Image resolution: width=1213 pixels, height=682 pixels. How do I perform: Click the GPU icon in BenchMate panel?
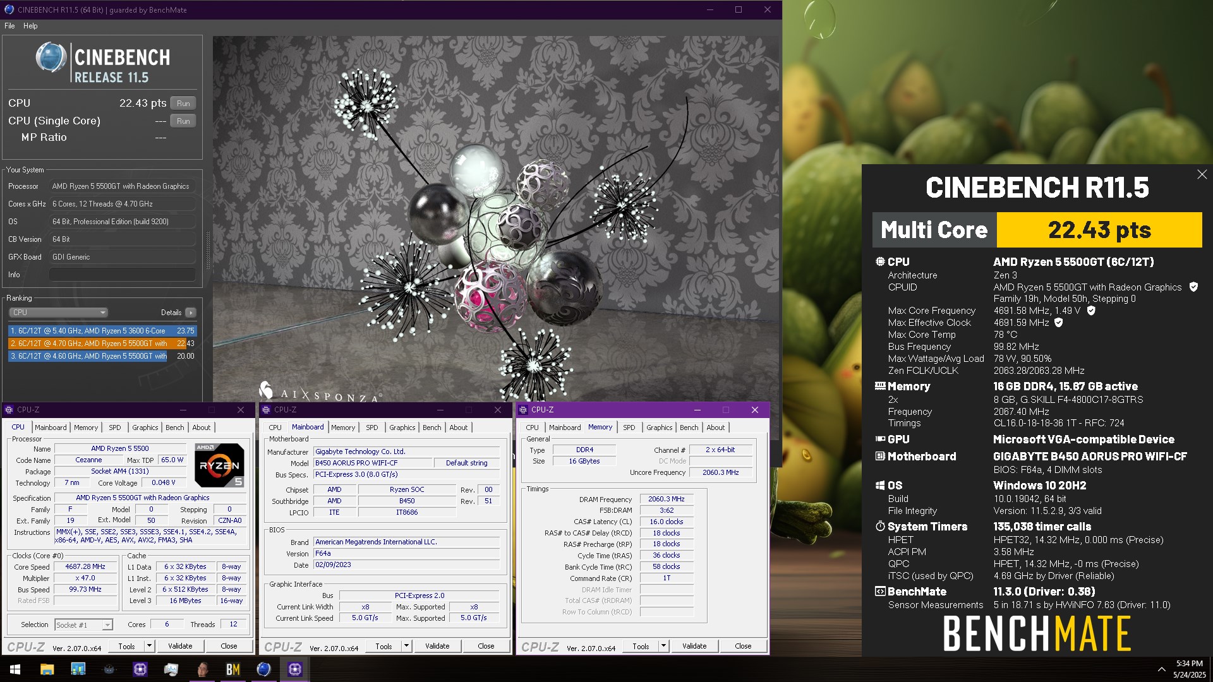880,439
